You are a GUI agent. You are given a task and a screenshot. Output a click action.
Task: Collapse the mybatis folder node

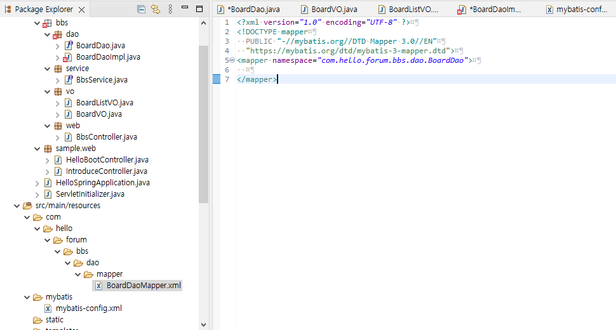click(27, 297)
